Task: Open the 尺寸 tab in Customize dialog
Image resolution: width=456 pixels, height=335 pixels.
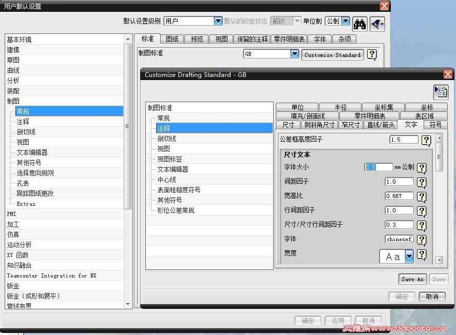Action: pyautogui.click(x=288, y=125)
